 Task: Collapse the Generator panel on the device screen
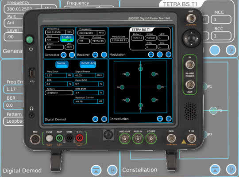pyautogui.click(x=64, y=55)
